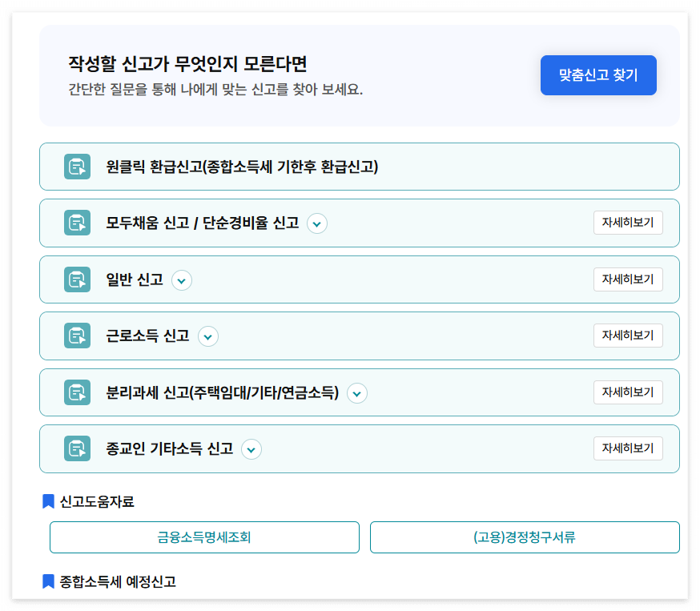Expand the 종교인 기타소득 신고 chevron
700x611 pixels.
point(251,449)
